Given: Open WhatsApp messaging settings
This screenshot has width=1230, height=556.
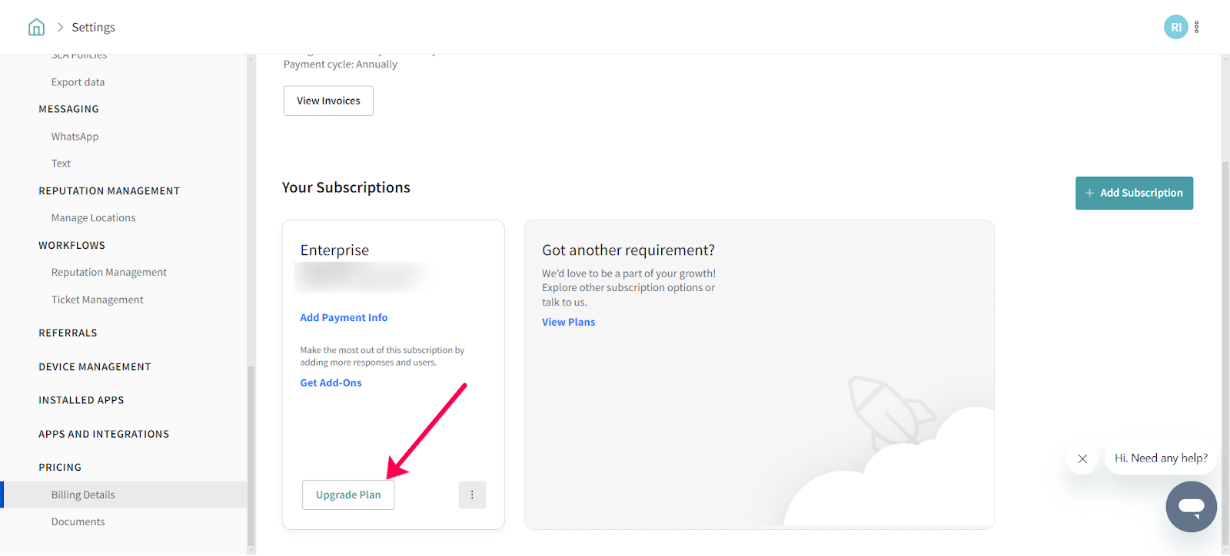Looking at the screenshot, I should (75, 137).
